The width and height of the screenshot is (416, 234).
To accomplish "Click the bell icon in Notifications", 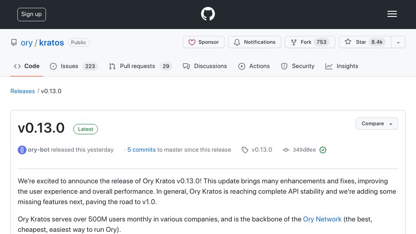I will coord(237,42).
